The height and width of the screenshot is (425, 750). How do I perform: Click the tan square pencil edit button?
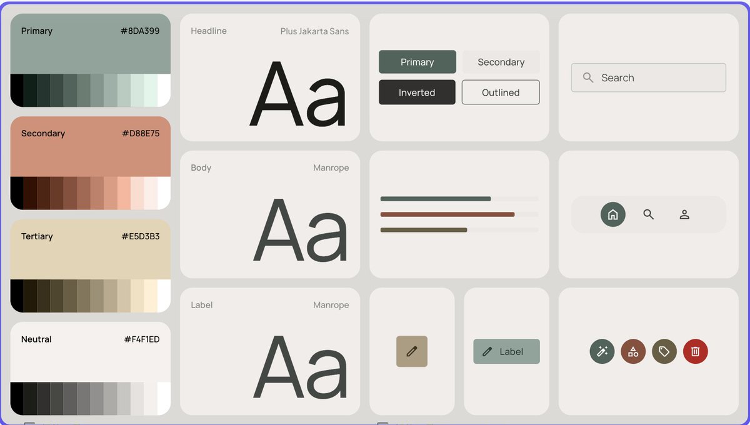coord(412,351)
